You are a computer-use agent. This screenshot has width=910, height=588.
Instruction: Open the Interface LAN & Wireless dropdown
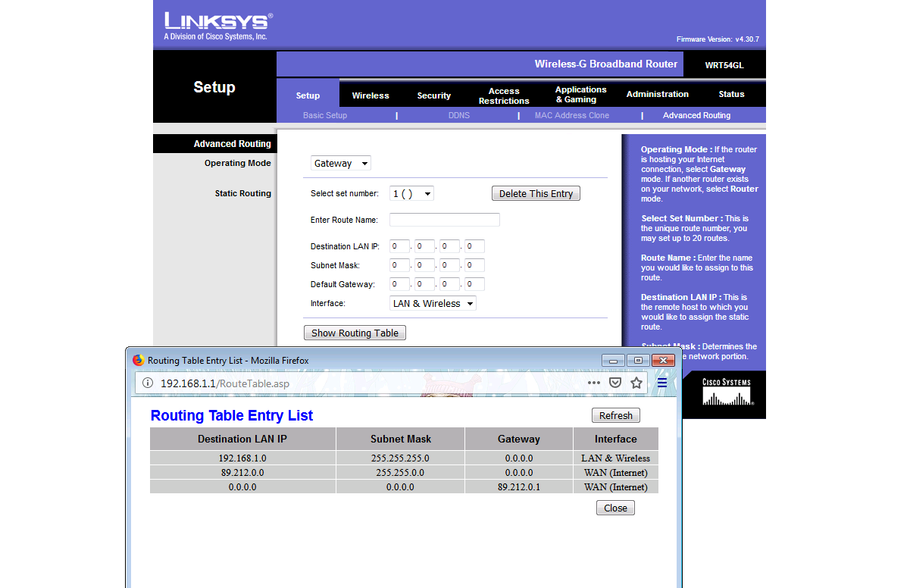click(433, 304)
